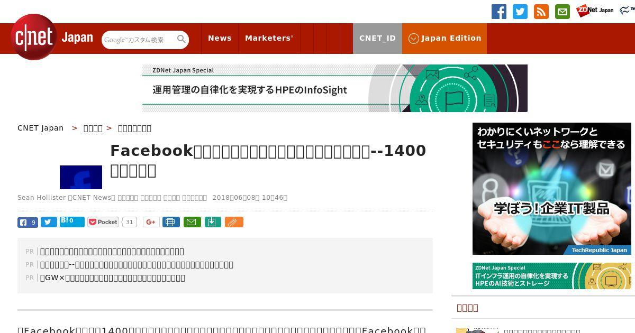Click the article headline starting Facebook
Screen dimensions: 635x333
[268, 160]
